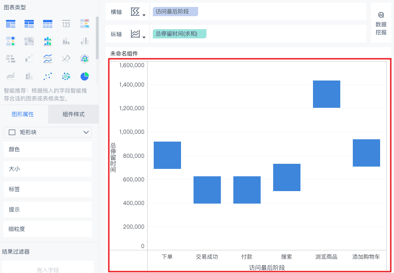This screenshot has width=394, height=273.
Task: Open 数据挖掘 data mining panel
Action: 381,23
